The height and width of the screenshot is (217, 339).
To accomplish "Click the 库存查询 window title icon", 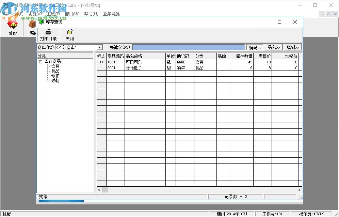I will pyautogui.click(x=42, y=22).
